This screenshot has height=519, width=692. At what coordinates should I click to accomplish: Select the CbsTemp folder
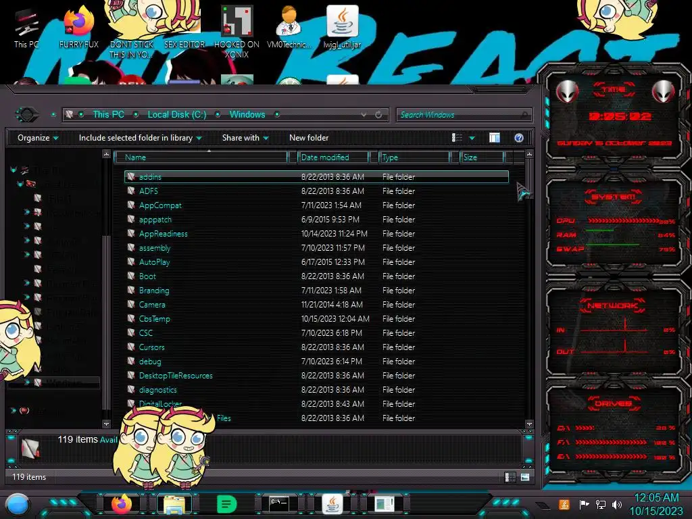[x=316, y=319]
